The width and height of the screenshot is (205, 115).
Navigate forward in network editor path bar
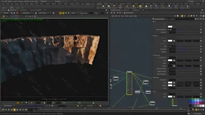[114, 13]
